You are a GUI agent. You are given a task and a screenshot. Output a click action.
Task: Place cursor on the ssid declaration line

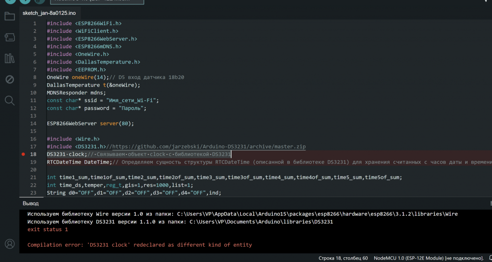point(102,100)
